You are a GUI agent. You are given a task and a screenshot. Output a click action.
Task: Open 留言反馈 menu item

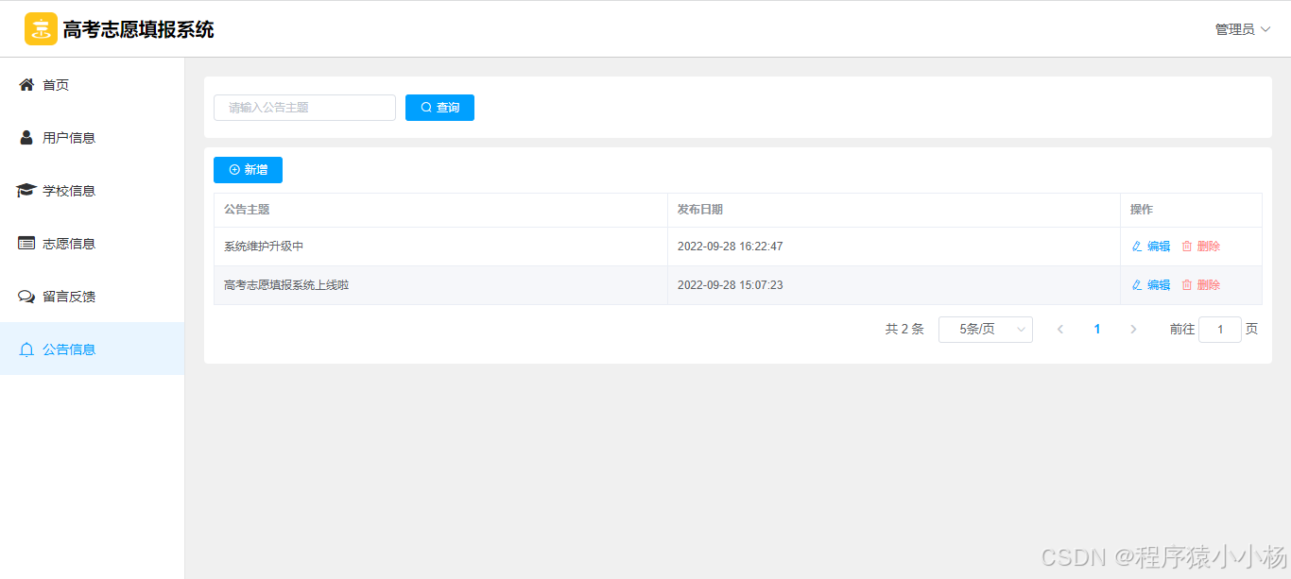(93, 297)
